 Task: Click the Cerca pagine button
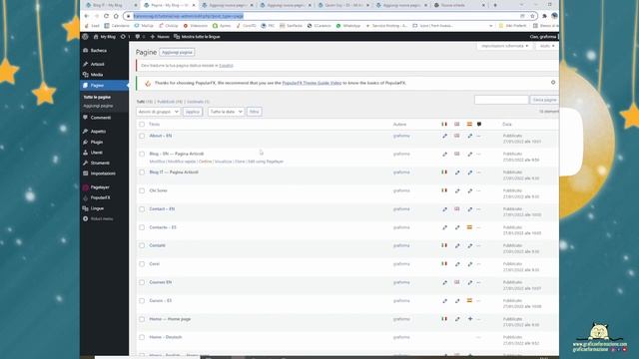[544, 100]
